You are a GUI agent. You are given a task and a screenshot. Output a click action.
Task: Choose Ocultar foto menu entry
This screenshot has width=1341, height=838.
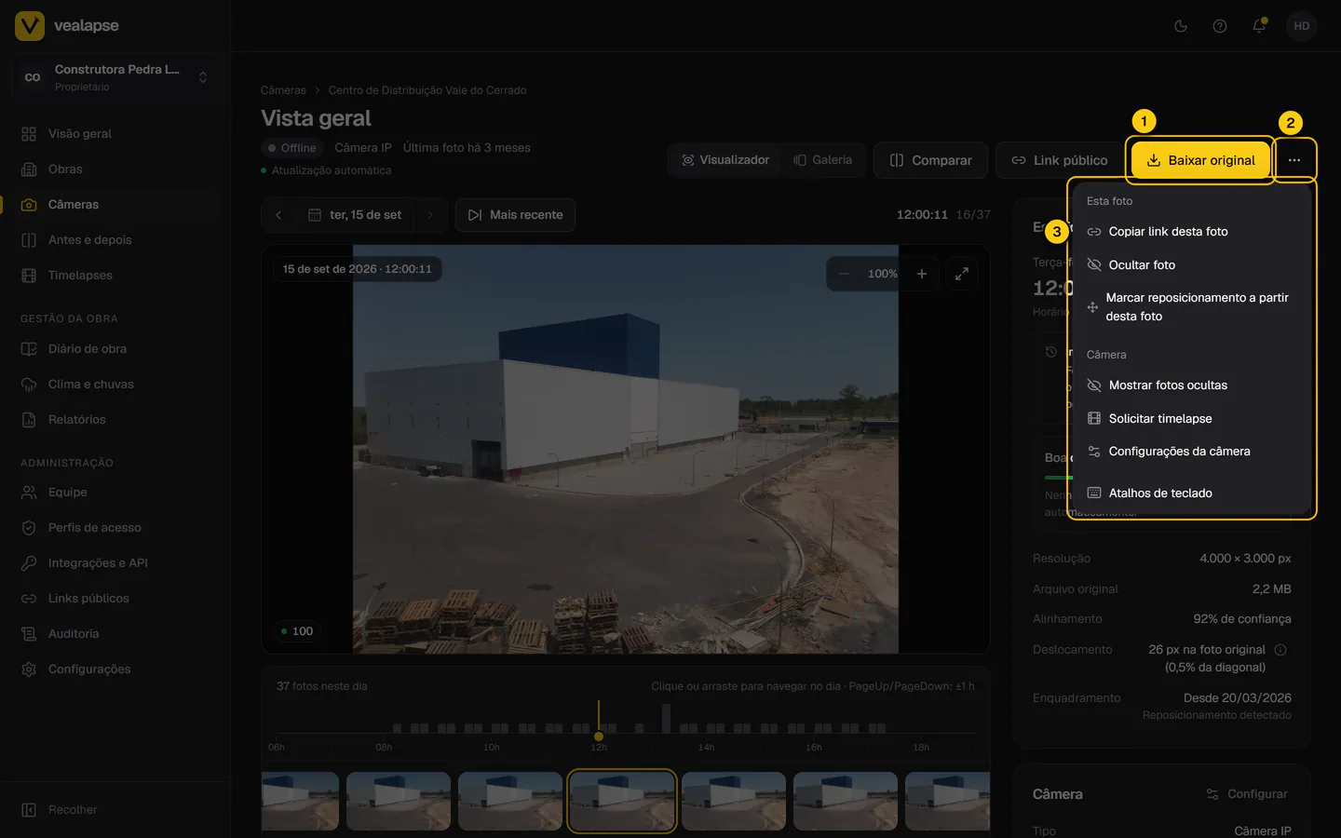click(x=1191, y=265)
